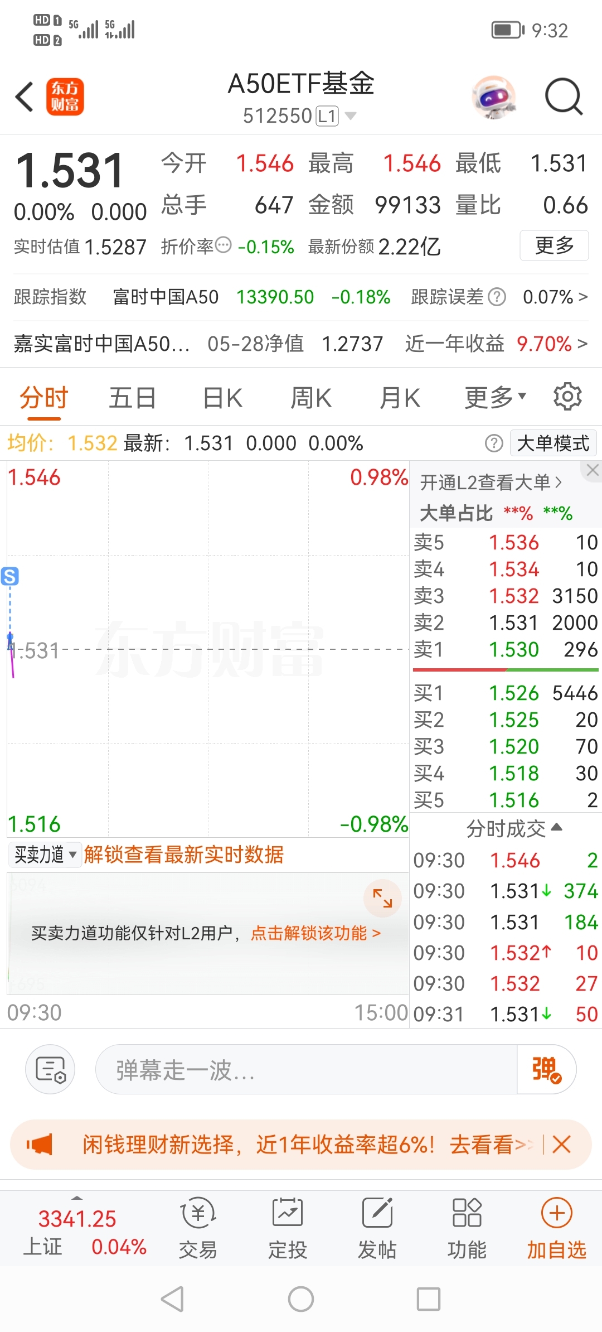The image size is (602, 1332).
Task: Open the 东方财富 orange logo
Action: coord(65,97)
